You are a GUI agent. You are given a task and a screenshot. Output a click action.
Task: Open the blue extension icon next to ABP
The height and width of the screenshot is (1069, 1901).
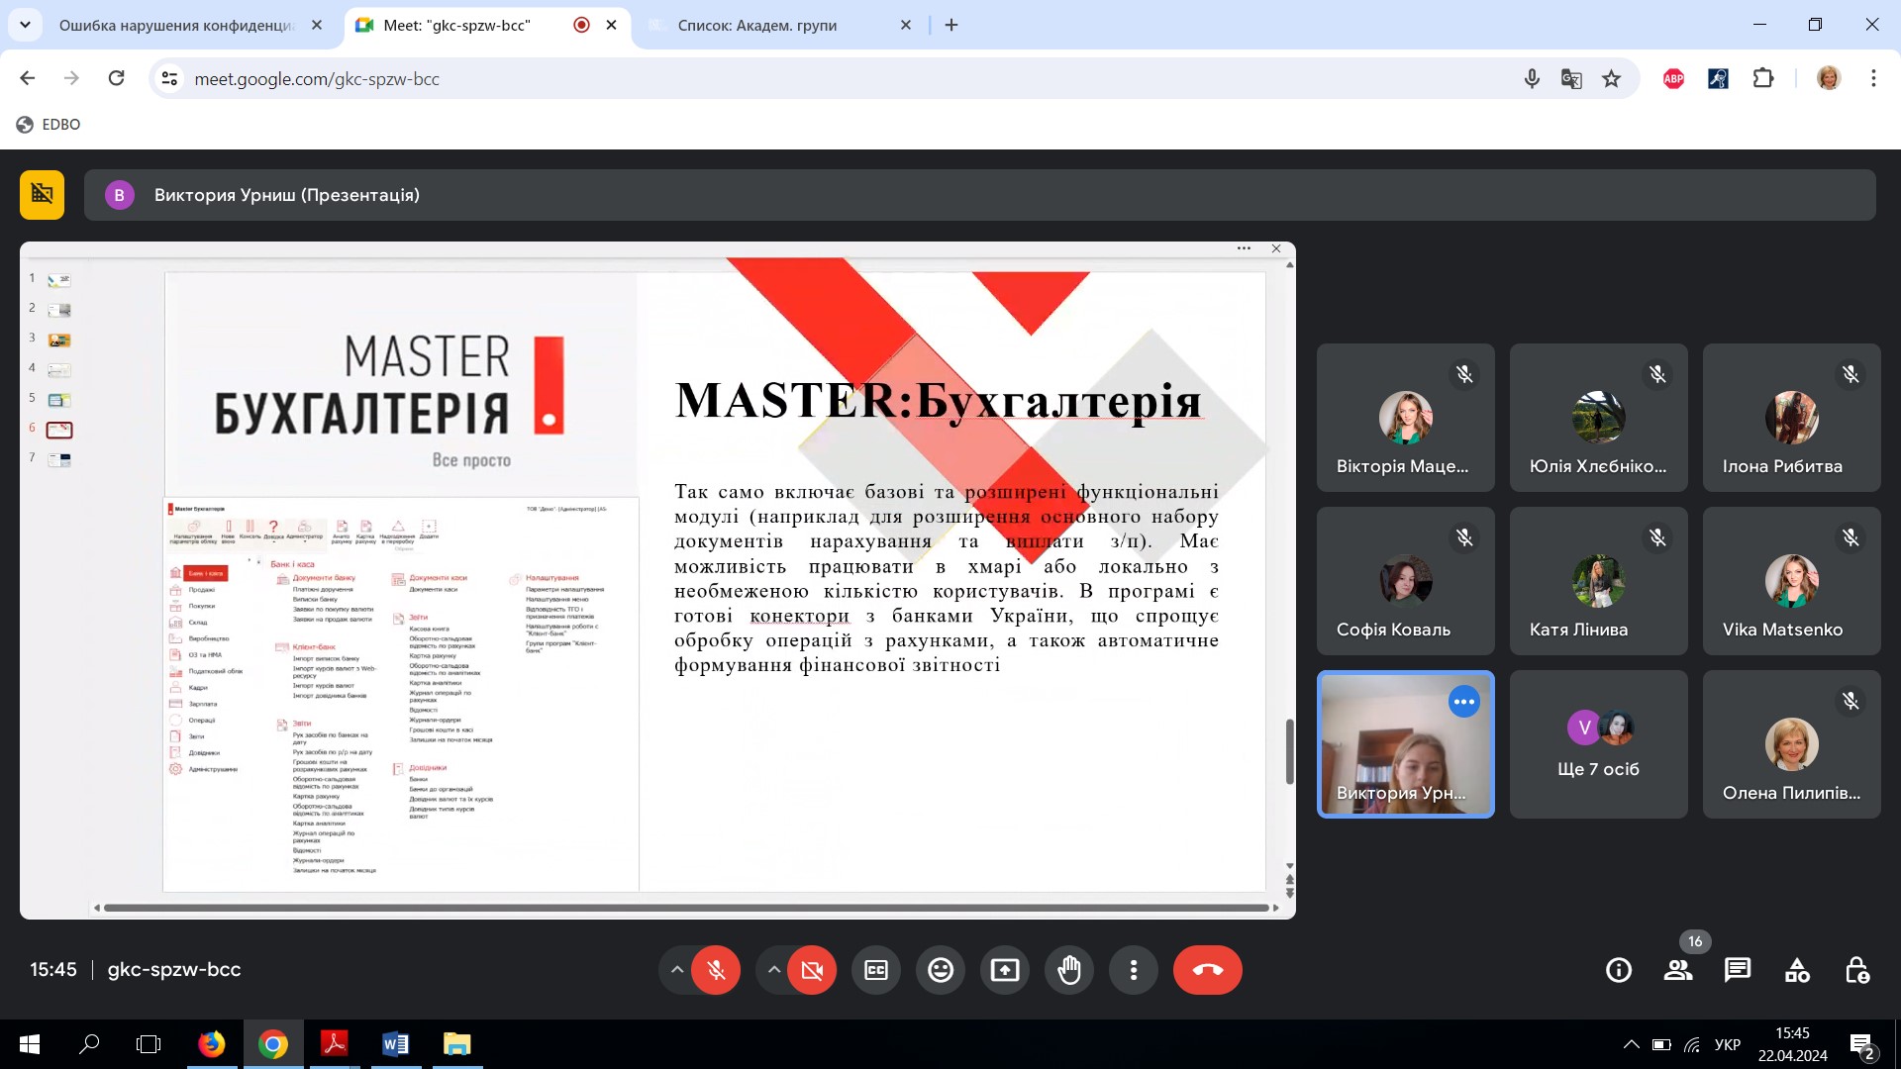point(1718,78)
